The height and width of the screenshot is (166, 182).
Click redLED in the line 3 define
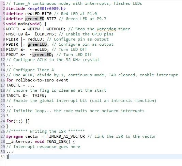[x=32, y=14]
